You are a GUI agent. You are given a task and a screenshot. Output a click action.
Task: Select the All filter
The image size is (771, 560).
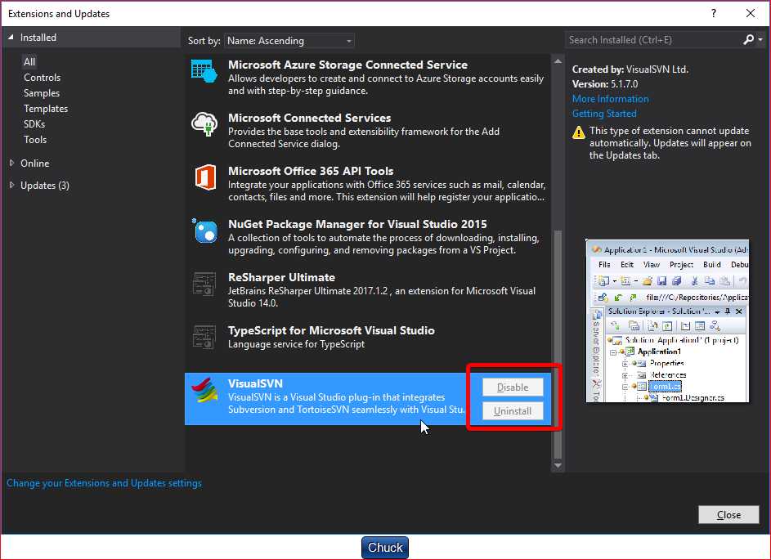tap(29, 61)
